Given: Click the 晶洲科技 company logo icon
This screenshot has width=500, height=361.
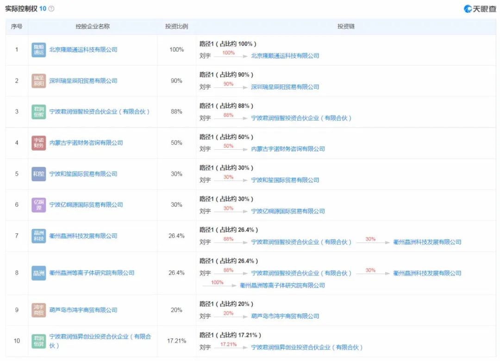Looking at the screenshot, I should [38, 236].
